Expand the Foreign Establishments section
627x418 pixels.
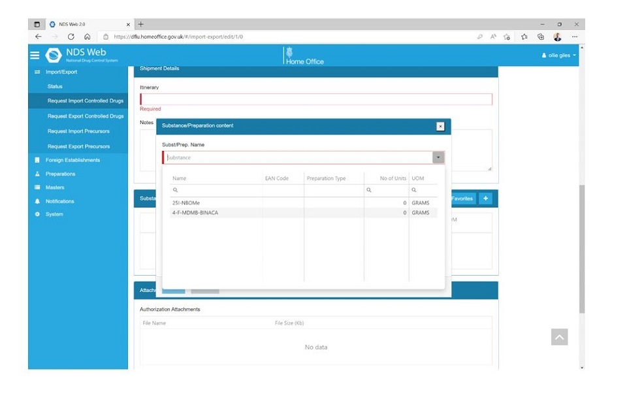click(x=72, y=160)
